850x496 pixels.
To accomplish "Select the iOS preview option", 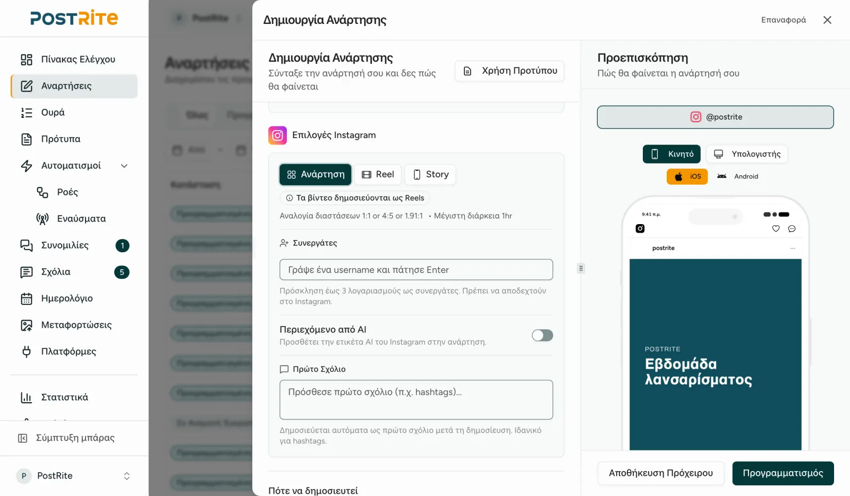I will 687,176.
